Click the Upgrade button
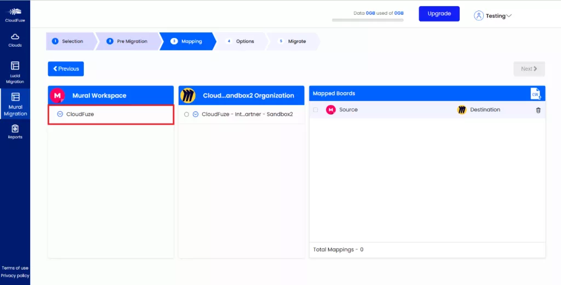Viewport: 561px width, 285px height. pos(439,14)
